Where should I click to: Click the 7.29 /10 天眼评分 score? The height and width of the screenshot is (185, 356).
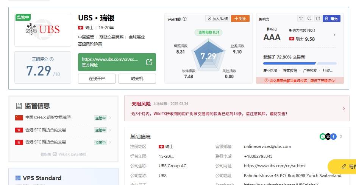pos(43,71)
